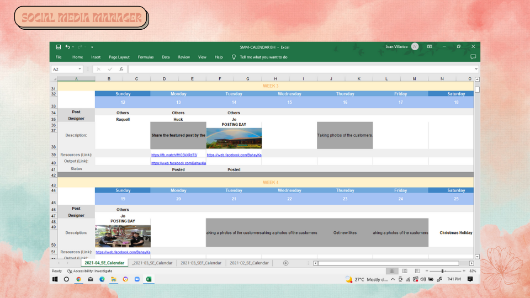This screenshot has width=530, height=298.
Task: Click the Ribbon Display Options icon
Action: click(430, 46)
